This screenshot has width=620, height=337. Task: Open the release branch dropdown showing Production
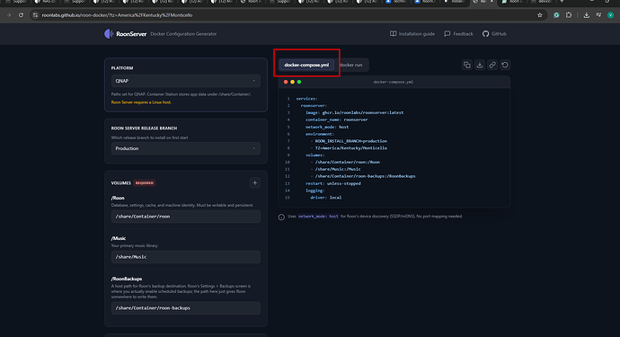[x=185, y=148]
